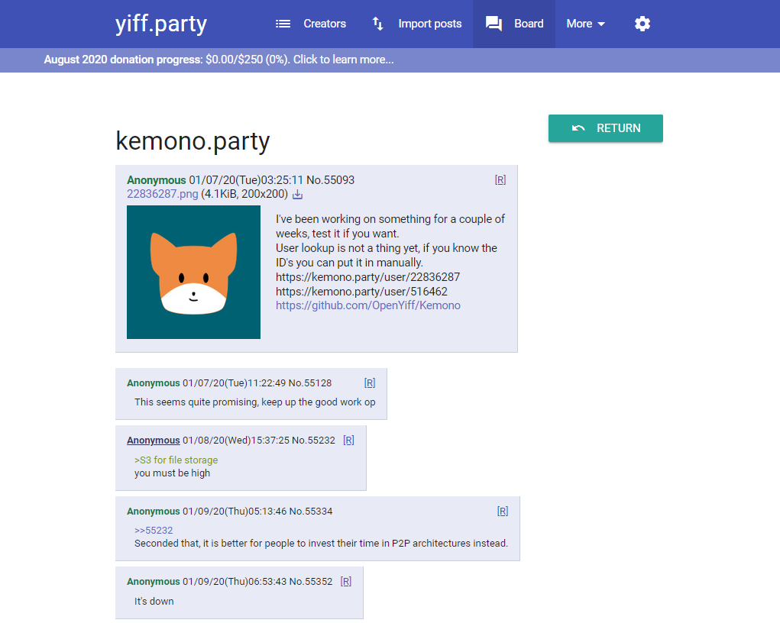This screenshot has width=780, height=623.
Task: Click the greentext '>S3 for file storage'
Action: pos(176,460)
